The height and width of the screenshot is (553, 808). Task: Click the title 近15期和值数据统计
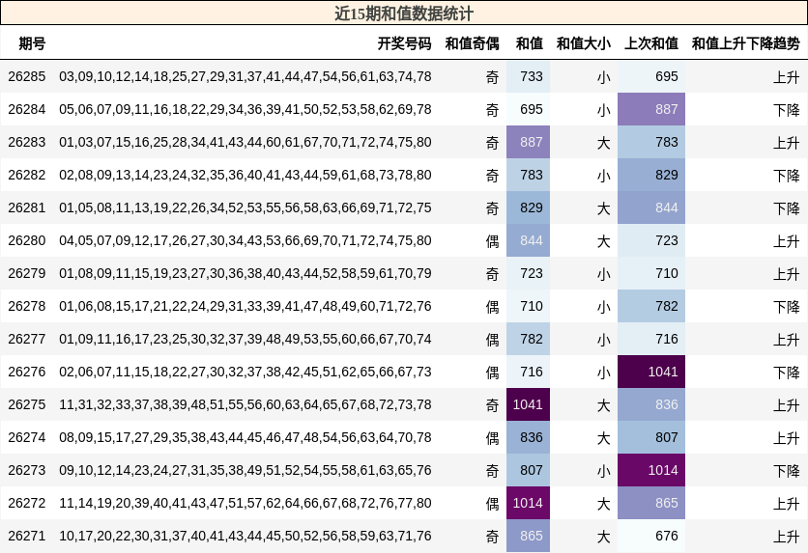pyautogui.click(x=403, y=14)
